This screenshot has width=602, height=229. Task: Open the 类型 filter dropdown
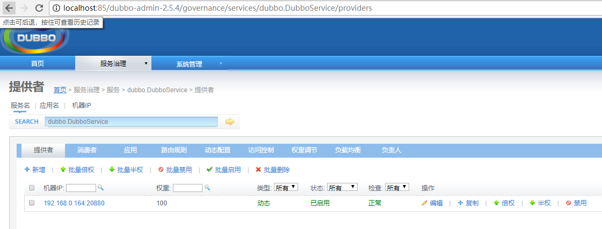pos(286,187)
